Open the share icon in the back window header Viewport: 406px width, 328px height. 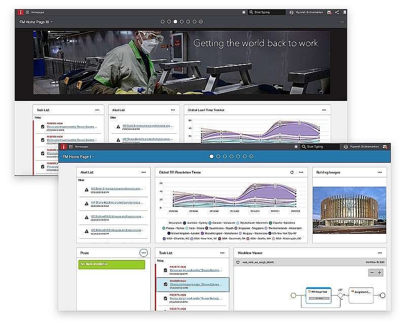(x=337, y=12)
